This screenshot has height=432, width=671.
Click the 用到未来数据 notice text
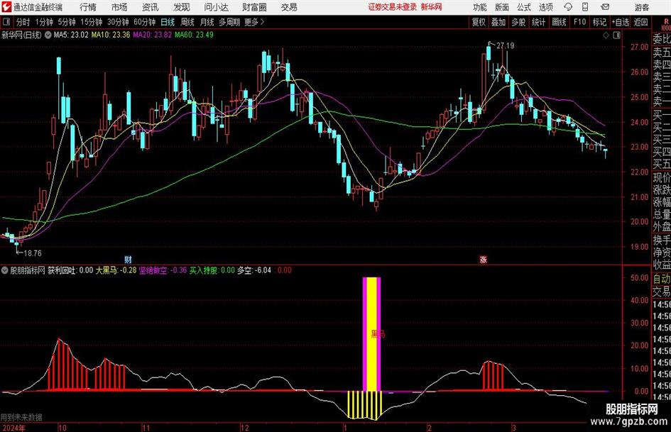click(21, 417)
